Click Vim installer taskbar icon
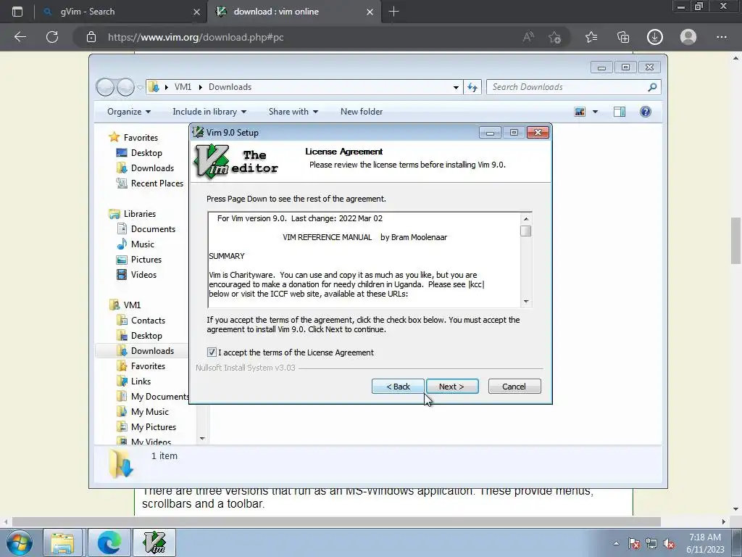Viewport: 742px width, 557px height. pos(154,542)
